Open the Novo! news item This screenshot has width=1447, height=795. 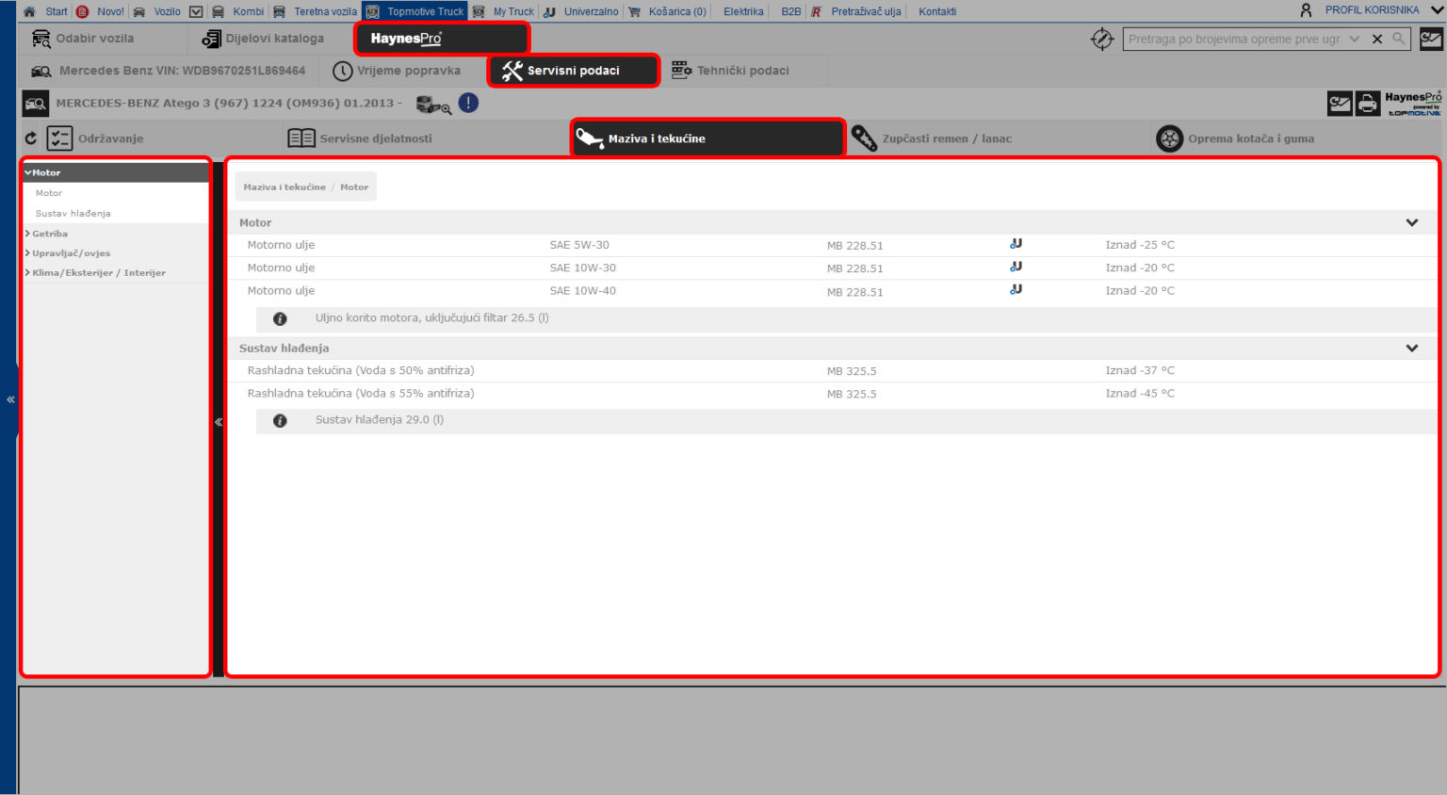point(110,11)
